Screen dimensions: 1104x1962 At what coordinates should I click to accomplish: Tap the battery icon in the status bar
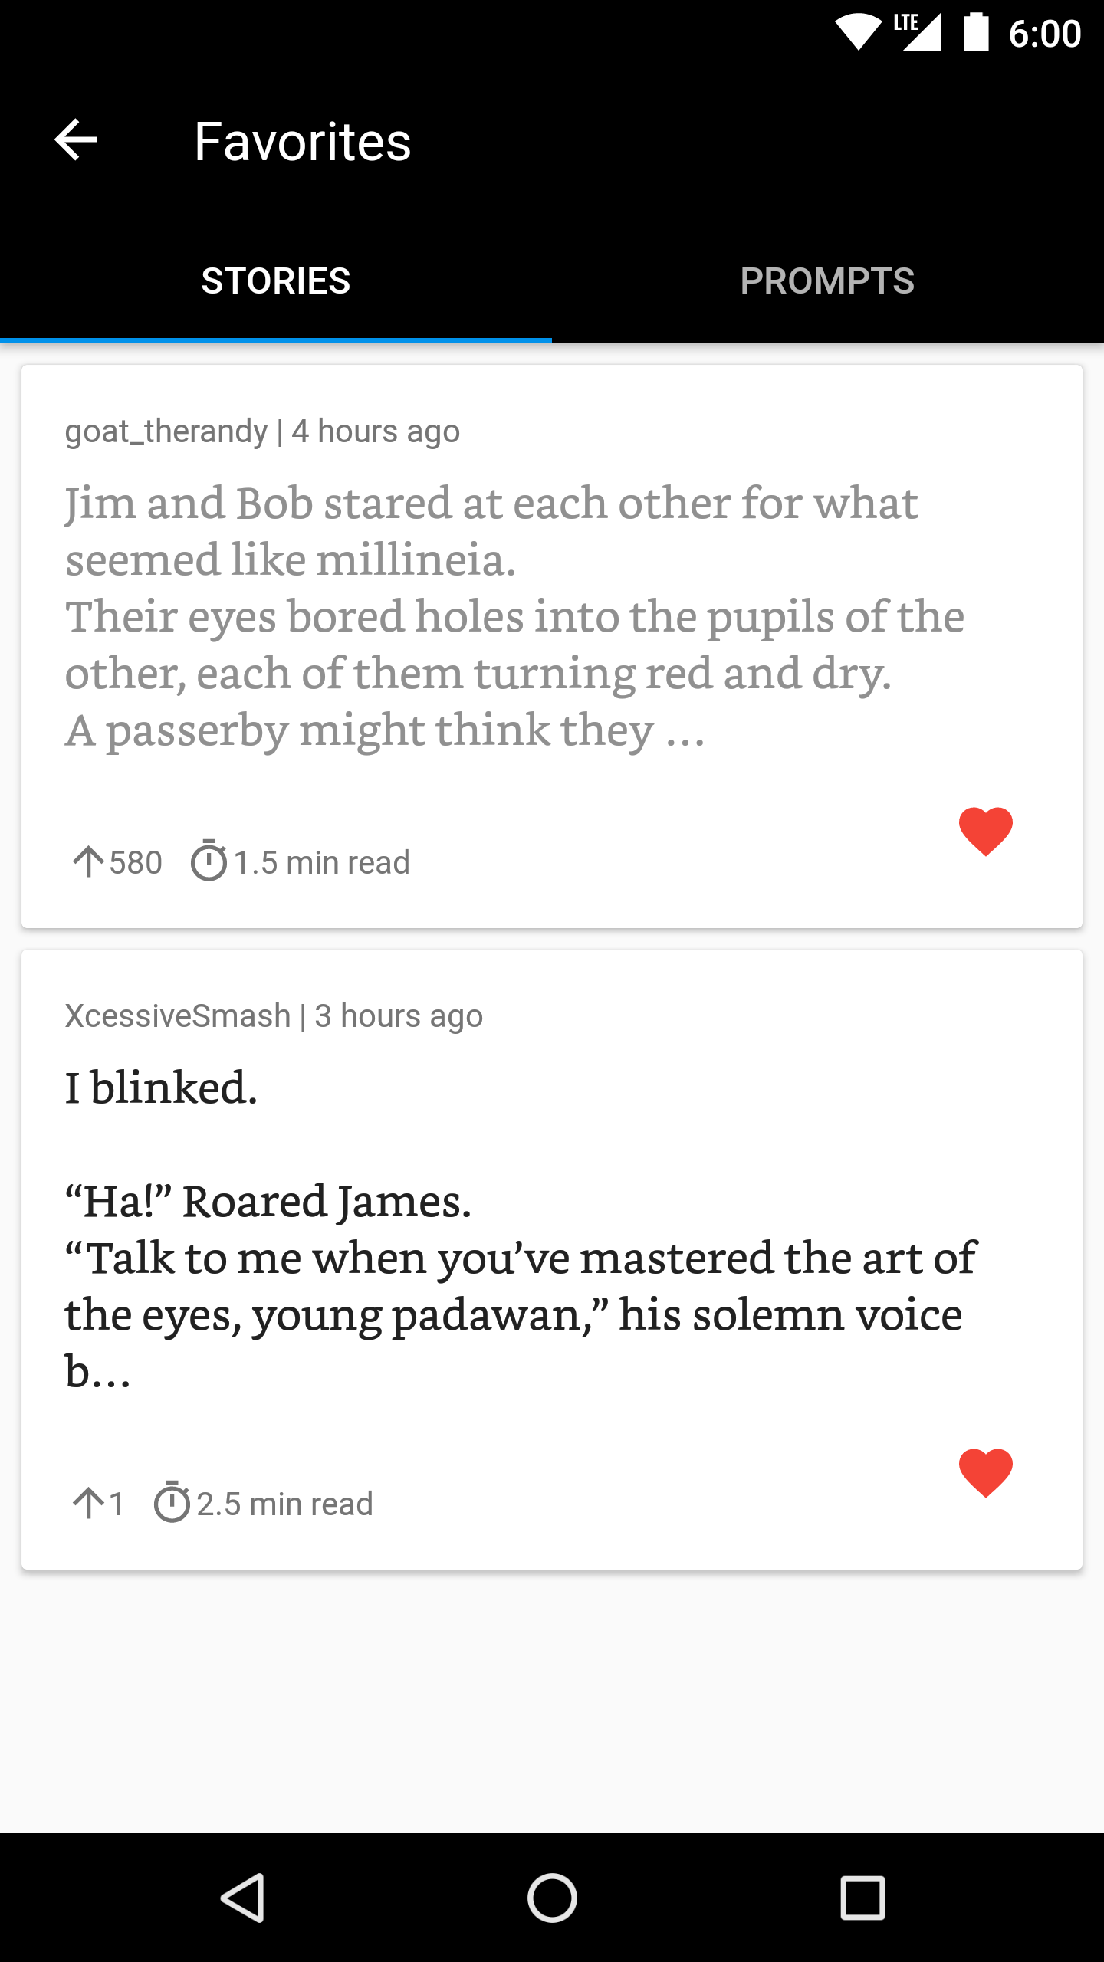[975, 31]
